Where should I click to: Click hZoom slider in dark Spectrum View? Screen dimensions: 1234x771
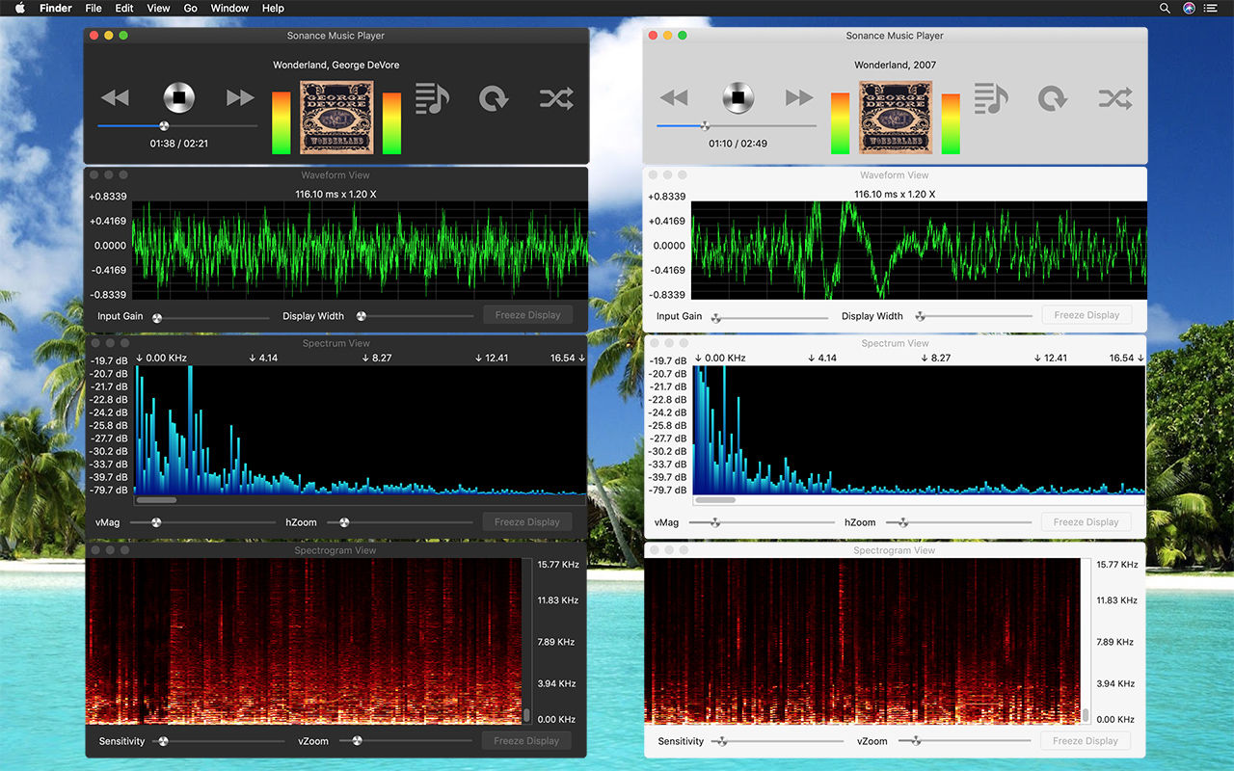tap(400, 522)
